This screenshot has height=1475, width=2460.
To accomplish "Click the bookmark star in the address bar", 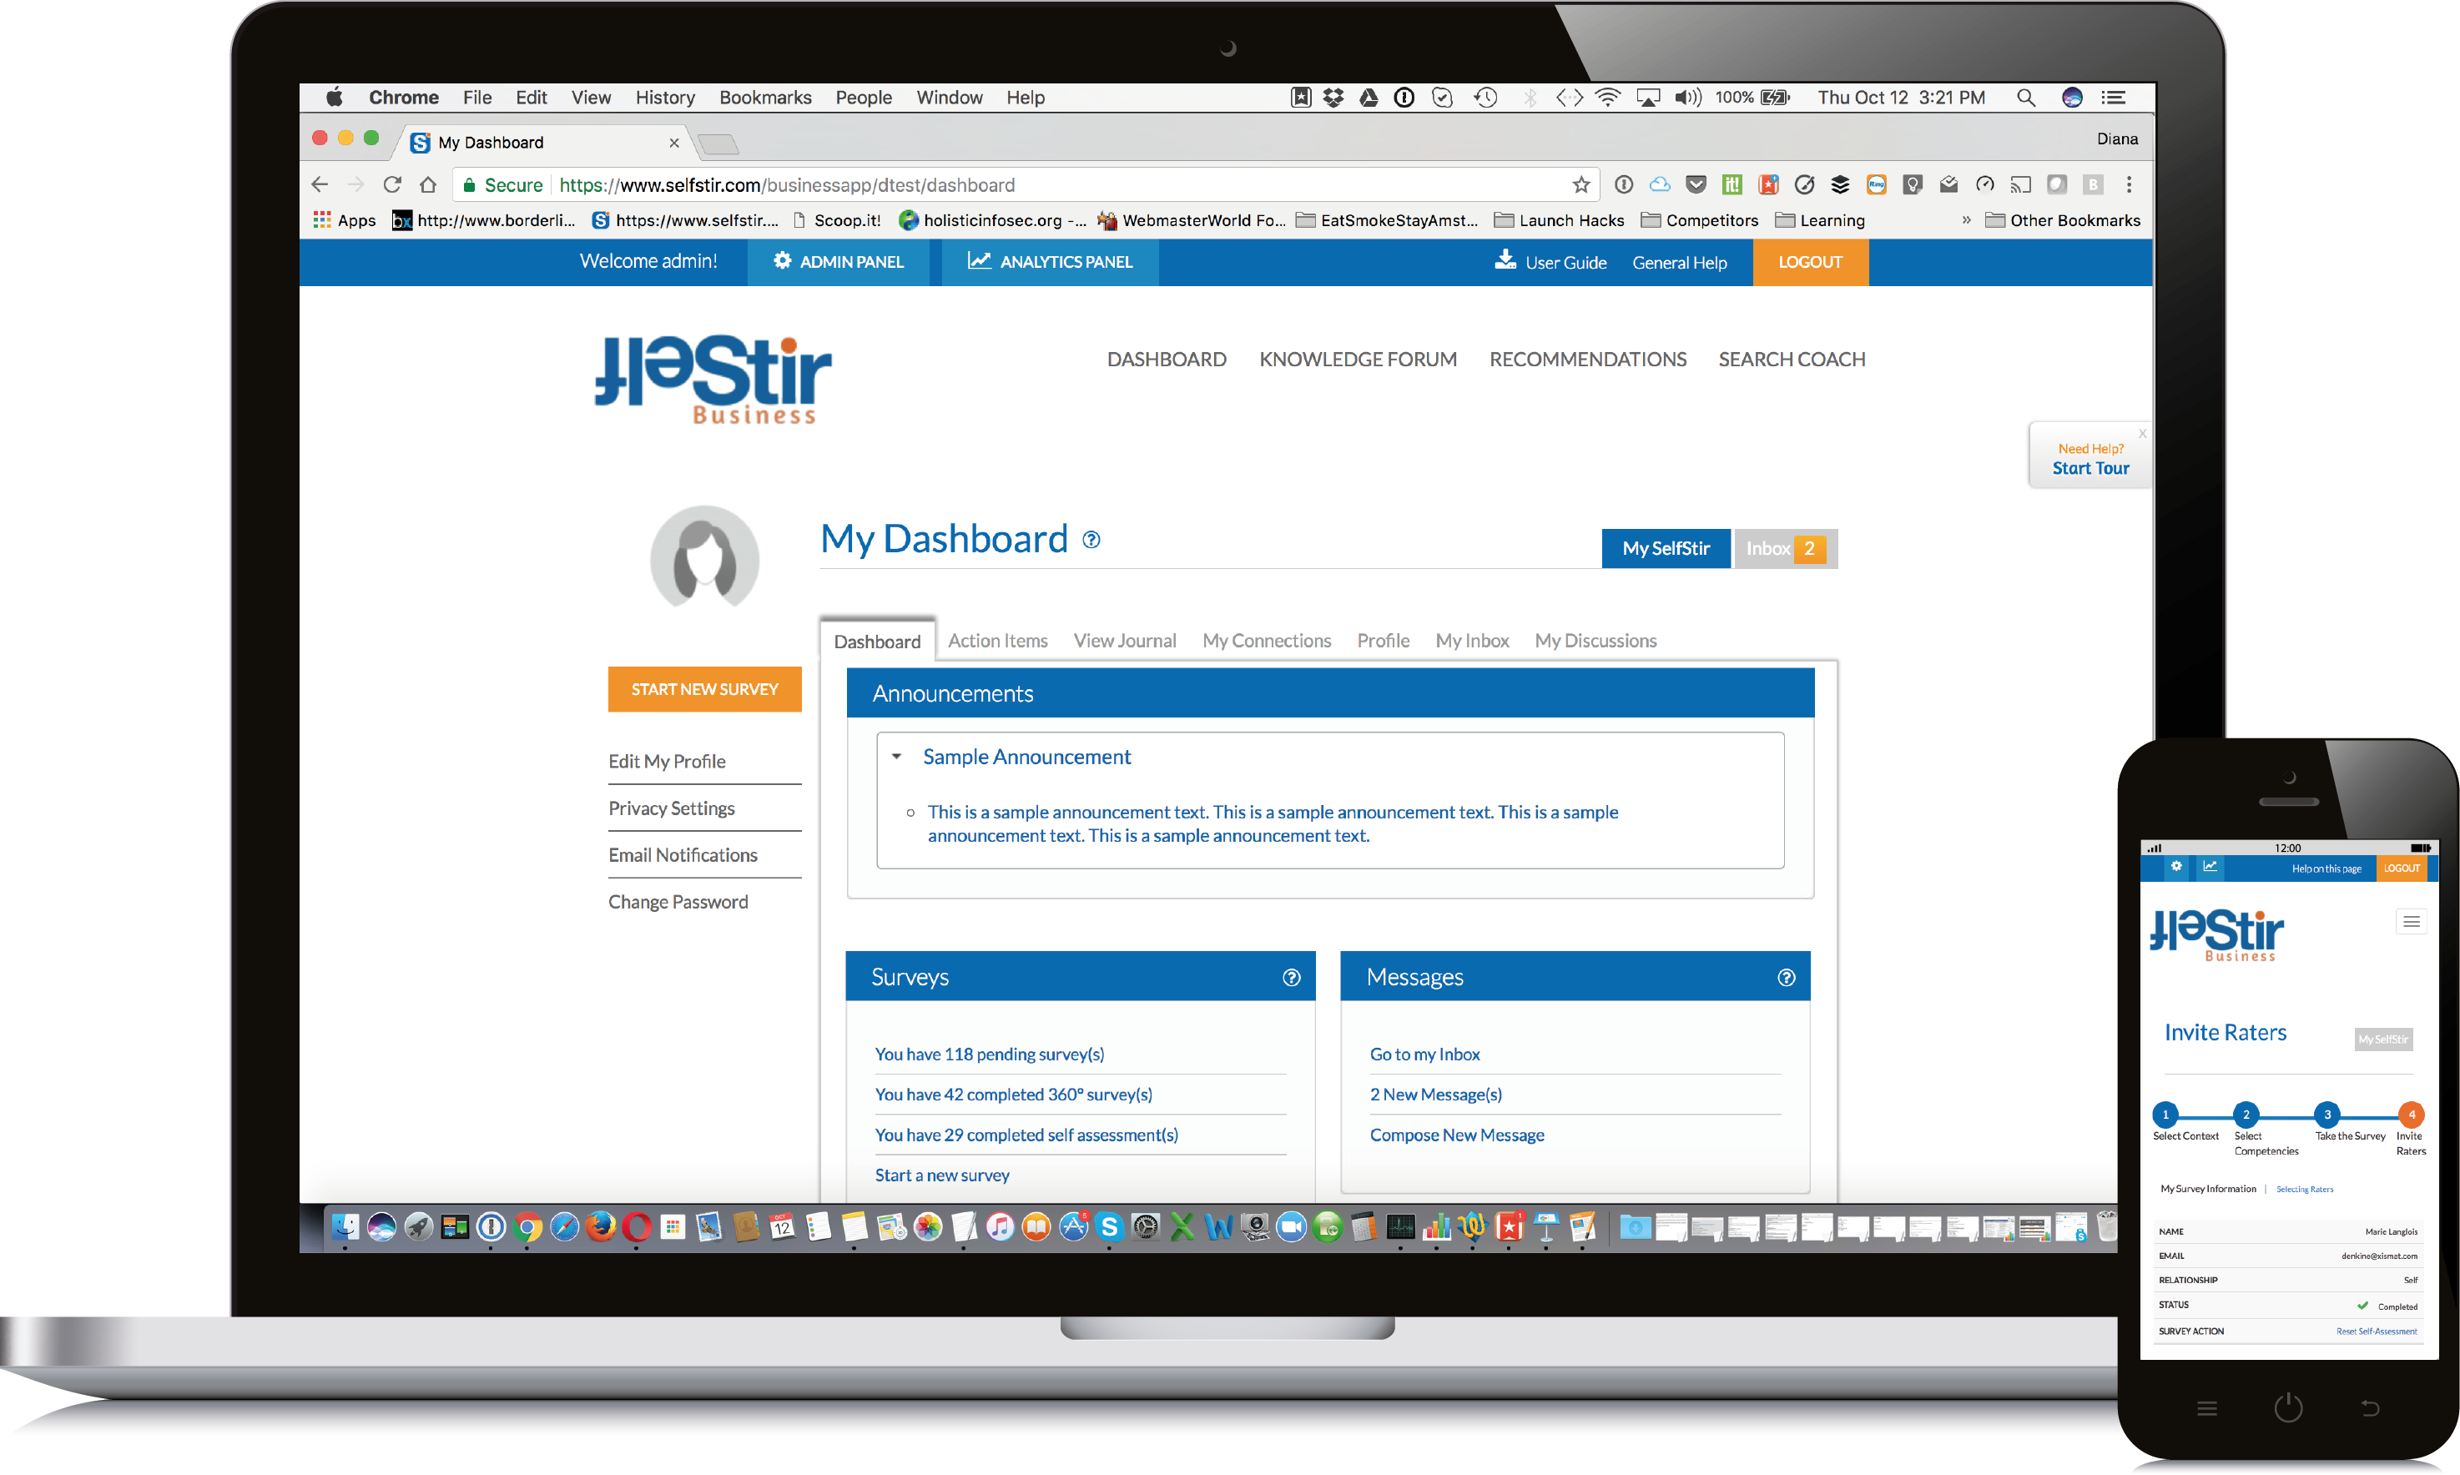I will coord(1580,185).
